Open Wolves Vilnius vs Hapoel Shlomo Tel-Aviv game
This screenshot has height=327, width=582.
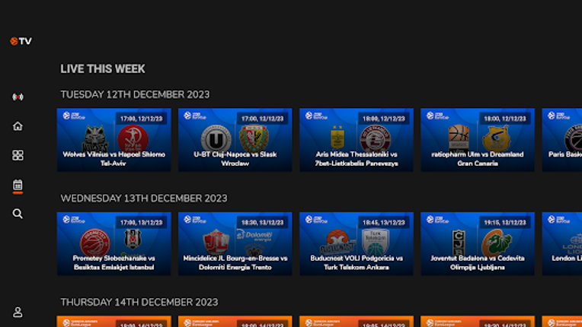[x=114, y=140]
